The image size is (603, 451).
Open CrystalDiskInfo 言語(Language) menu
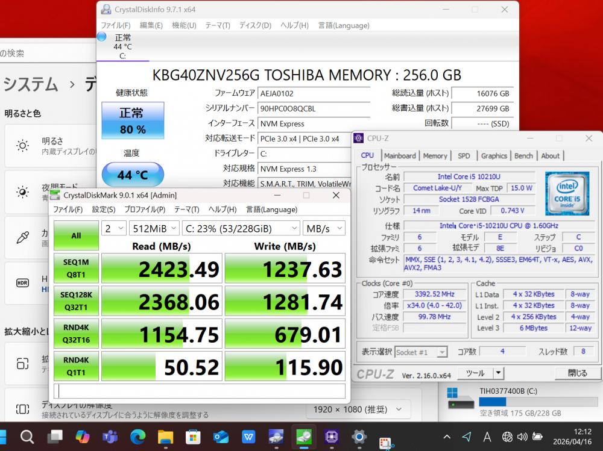click(344, 25)
